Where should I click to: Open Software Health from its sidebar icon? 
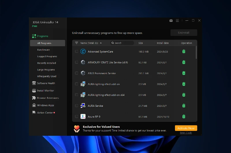[34, 83]
